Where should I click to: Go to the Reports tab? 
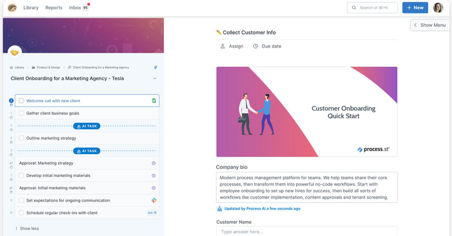tap(54, 7)
